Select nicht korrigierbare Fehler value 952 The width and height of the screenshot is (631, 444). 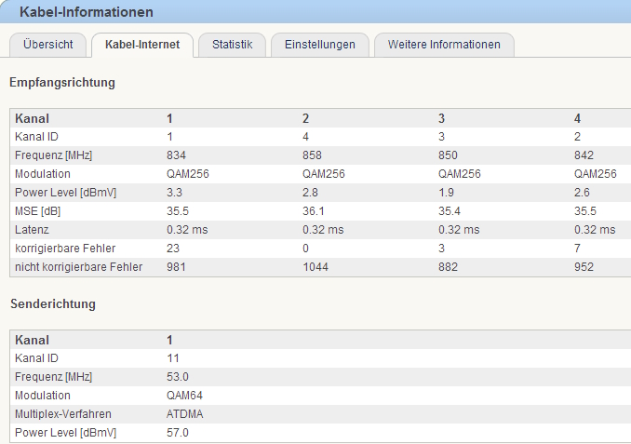584,267
